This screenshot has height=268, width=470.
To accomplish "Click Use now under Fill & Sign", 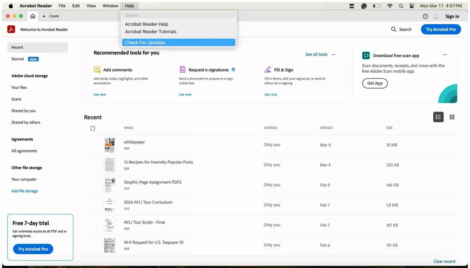I will tap(270, 95).
